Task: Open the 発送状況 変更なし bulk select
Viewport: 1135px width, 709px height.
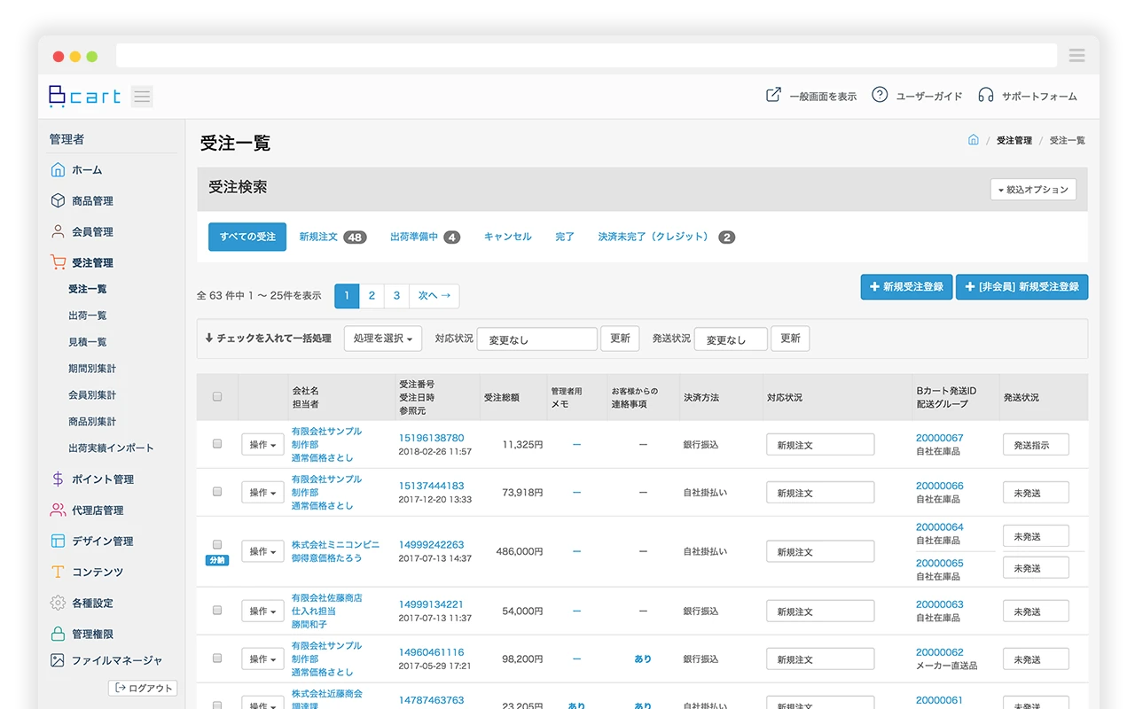Action: (x=731, y=339)
